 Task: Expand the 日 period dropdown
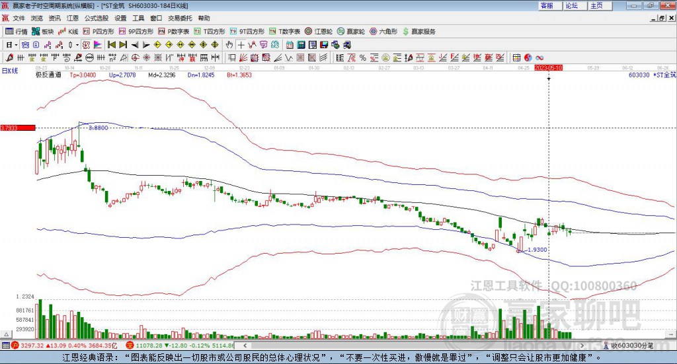(x=16, y=45)
